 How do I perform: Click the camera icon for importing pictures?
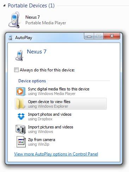tap(20, 129)
